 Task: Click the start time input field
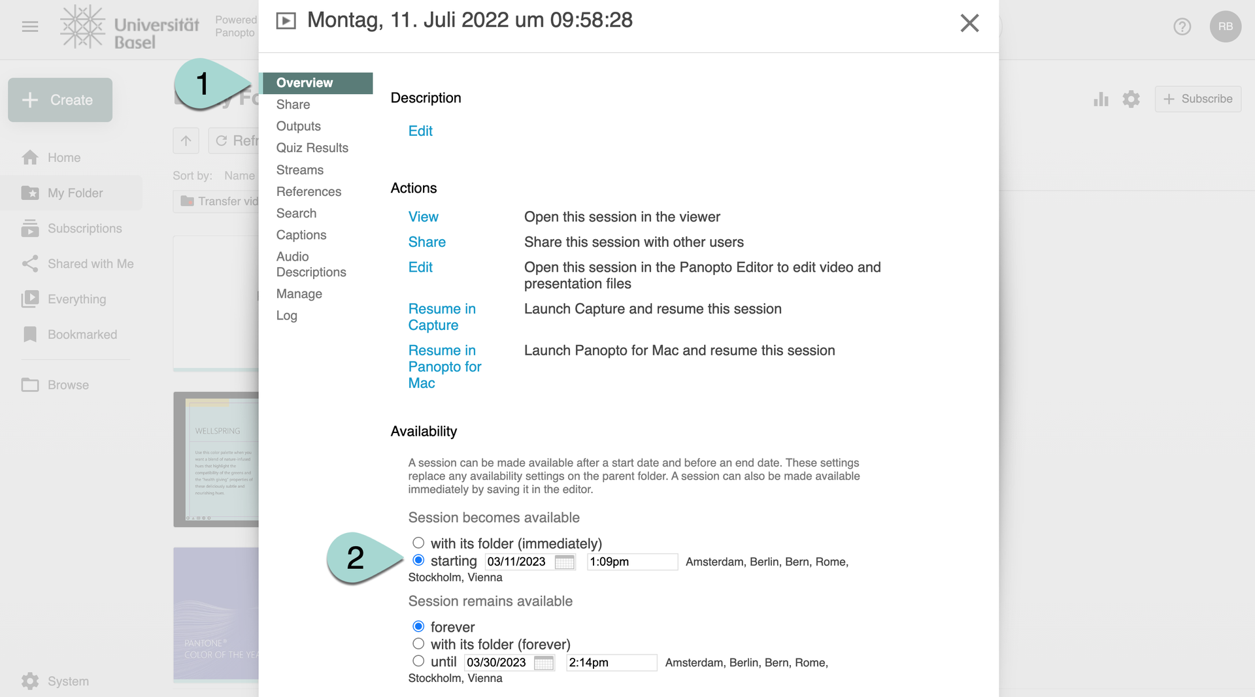click(631, 562)
